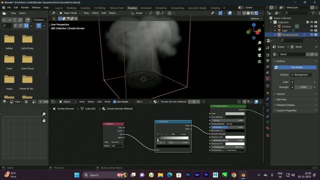Open the Windows Start button

pos(77,175)
